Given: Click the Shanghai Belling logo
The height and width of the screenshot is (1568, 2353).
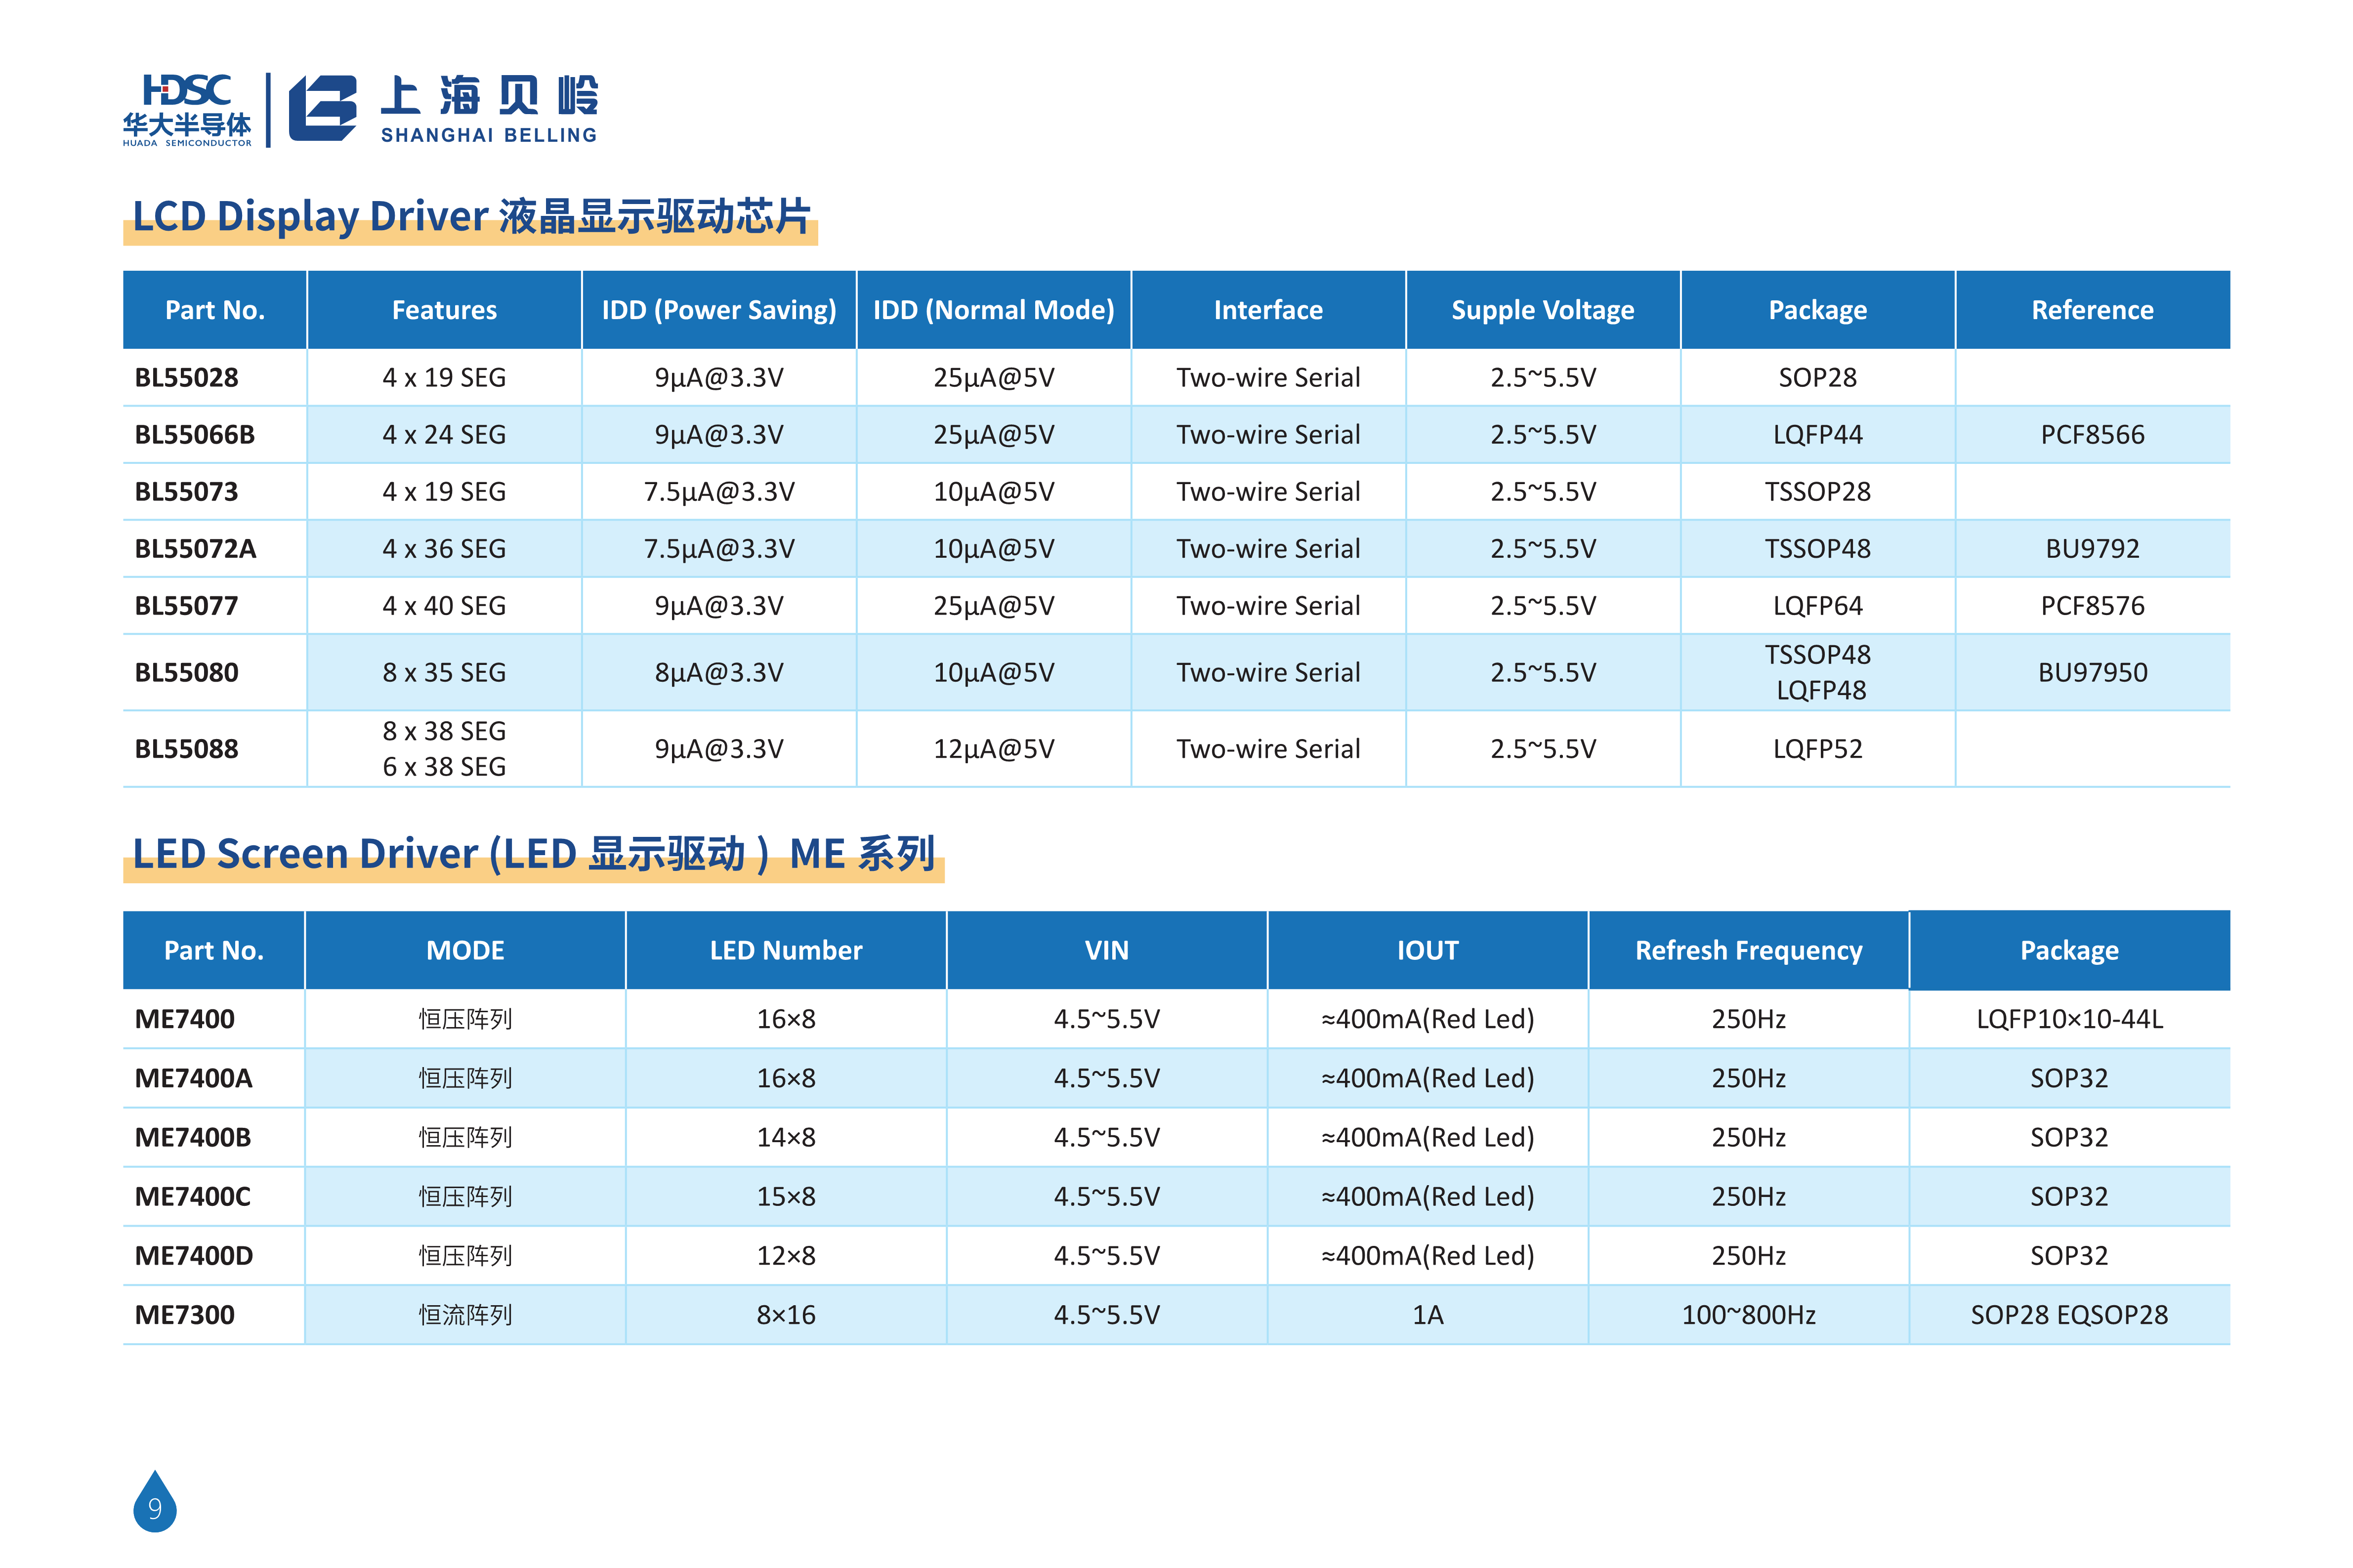Looking at the screenshot, I should (443, 109).
